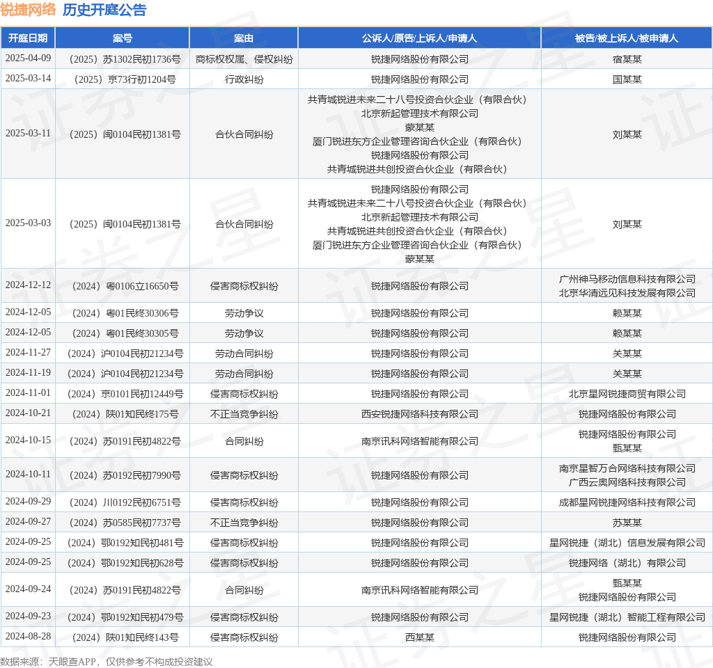
Task: Click the 开庭日期 column header
Action: point(28,38)
